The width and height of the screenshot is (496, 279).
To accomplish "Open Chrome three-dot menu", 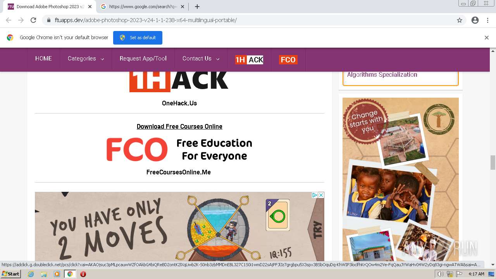I will coord(487,20).
